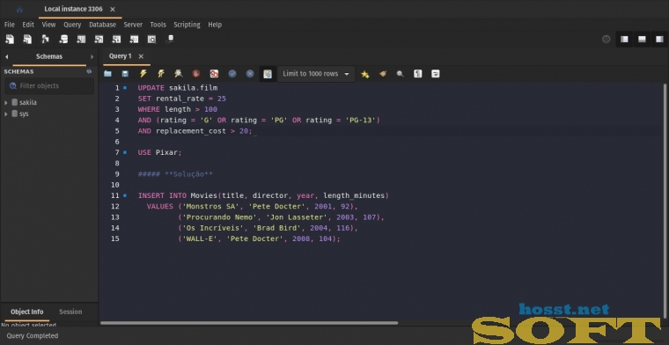Screen dimensions: 669x345
Task: Open a script file in query editor
Action: point(107,74)
